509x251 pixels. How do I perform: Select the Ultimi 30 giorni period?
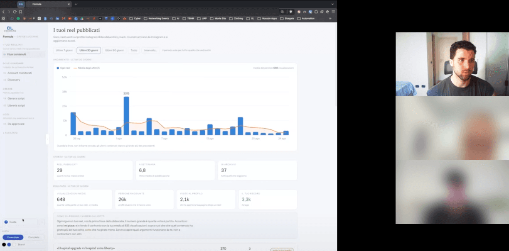[x=89, y=50]
